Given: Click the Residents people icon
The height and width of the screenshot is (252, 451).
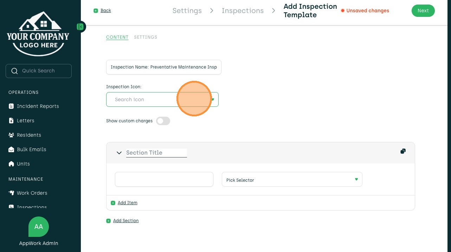Looking at the screenshot, I should click(x=11, y=135).
